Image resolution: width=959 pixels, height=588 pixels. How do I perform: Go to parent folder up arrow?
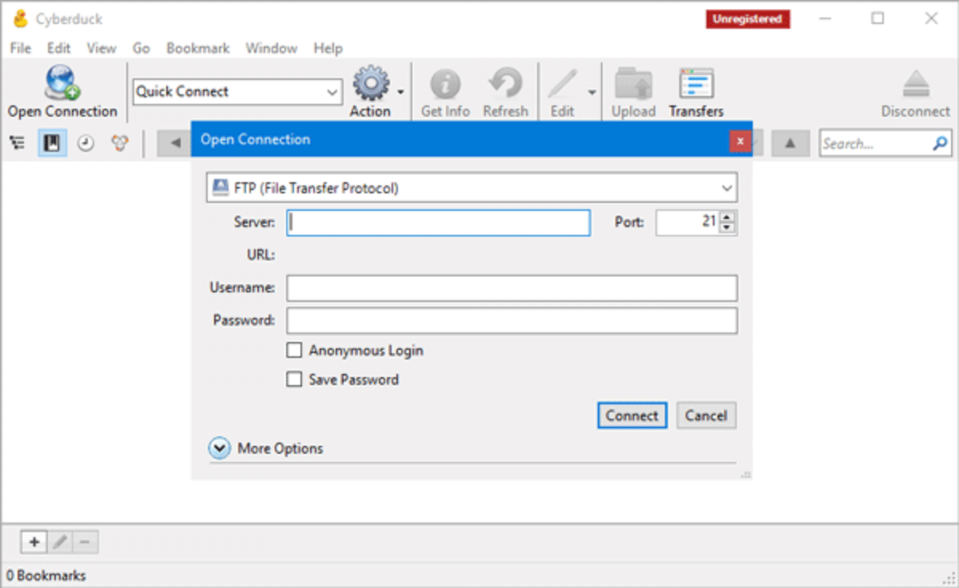point(790,143)
